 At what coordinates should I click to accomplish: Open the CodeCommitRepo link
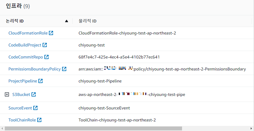tap(25, 57)
